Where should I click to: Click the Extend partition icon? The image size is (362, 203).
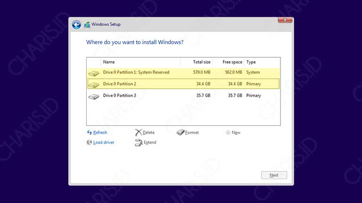(139, 142)
